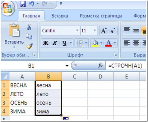Open the Name Box dropdown arrow
This screenshot has height=122, width=148.
(x=67, y=66)
